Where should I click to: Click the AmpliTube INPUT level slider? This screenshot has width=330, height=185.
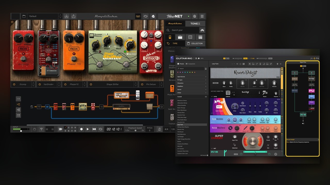(x=21, y=131)
